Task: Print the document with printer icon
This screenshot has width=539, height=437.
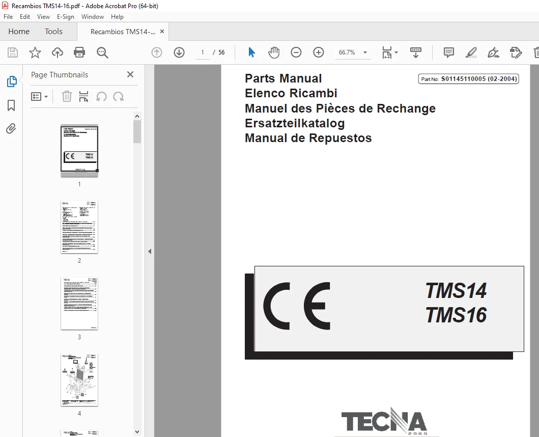Action: click(x=79, y=52)
